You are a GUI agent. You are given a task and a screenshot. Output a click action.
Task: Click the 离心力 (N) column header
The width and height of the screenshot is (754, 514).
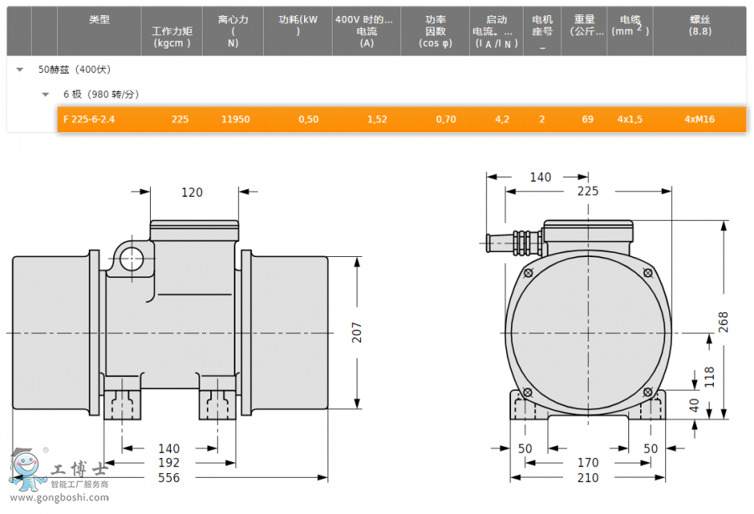pyautogui.click(x=233, y=30)
